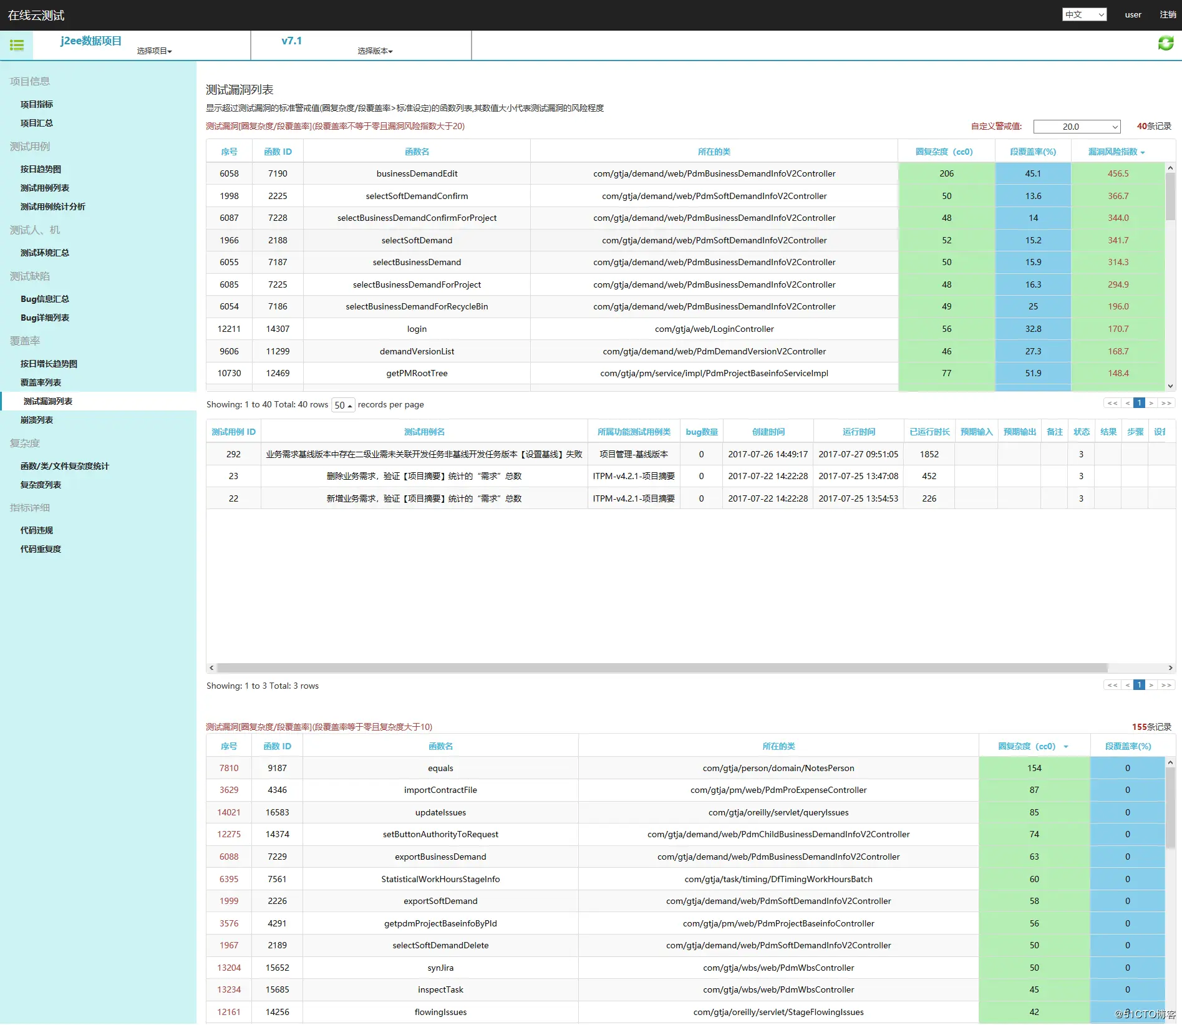
Task: Click the green refresh icon
Action: tap(1165, 43)
